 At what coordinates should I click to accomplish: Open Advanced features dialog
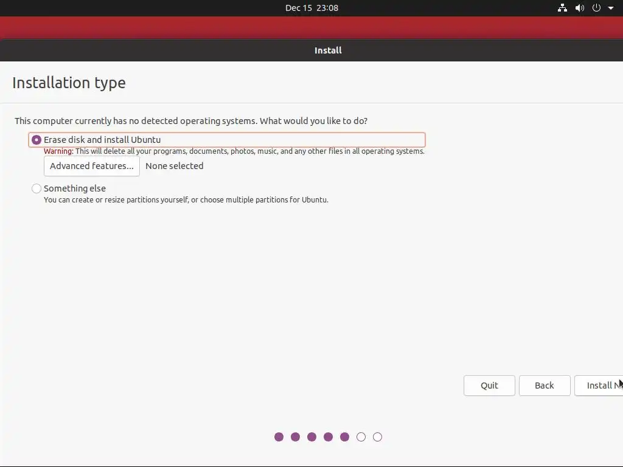tap(92, 166)
